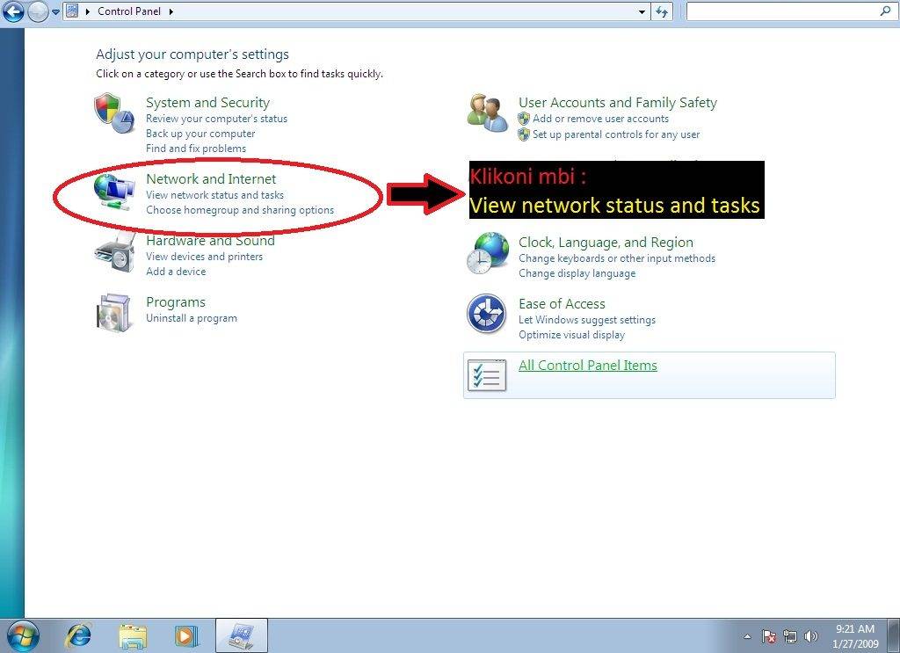Show hidden tray icons arrow

point(747,635)
